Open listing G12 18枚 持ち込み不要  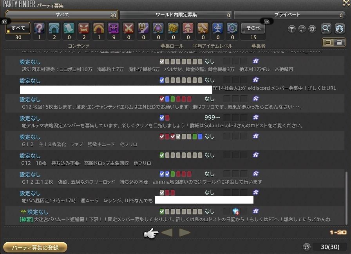(175, 159)
